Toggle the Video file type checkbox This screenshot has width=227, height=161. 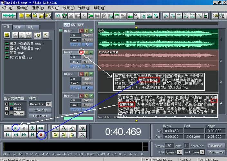[x=7, y=113]
